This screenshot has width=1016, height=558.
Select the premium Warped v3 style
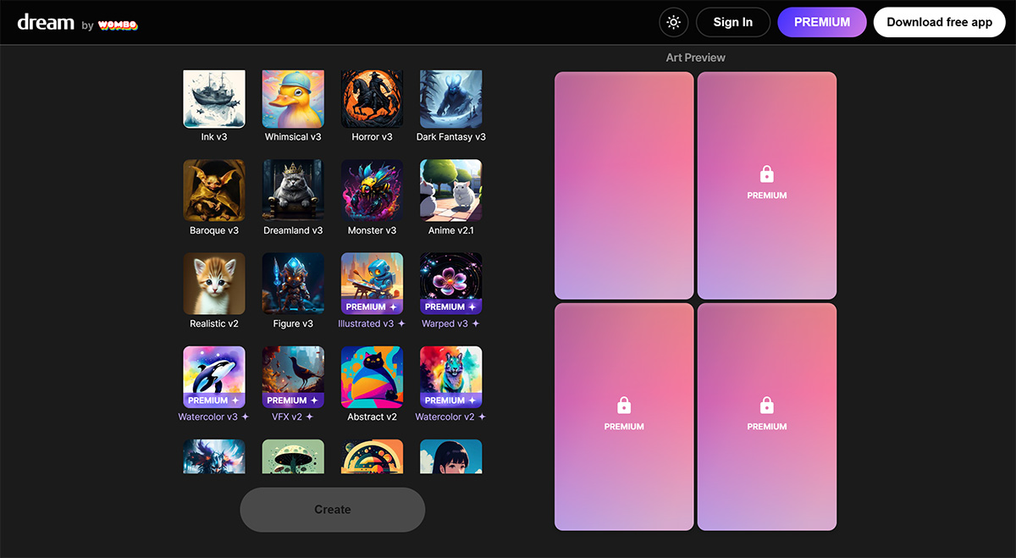tap(450, 283)
